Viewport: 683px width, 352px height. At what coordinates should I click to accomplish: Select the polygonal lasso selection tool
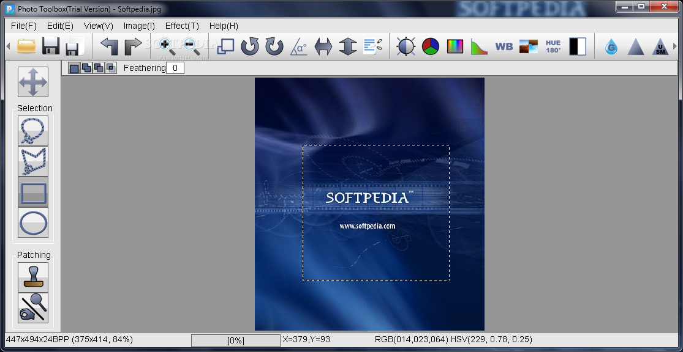pos(33,161)
